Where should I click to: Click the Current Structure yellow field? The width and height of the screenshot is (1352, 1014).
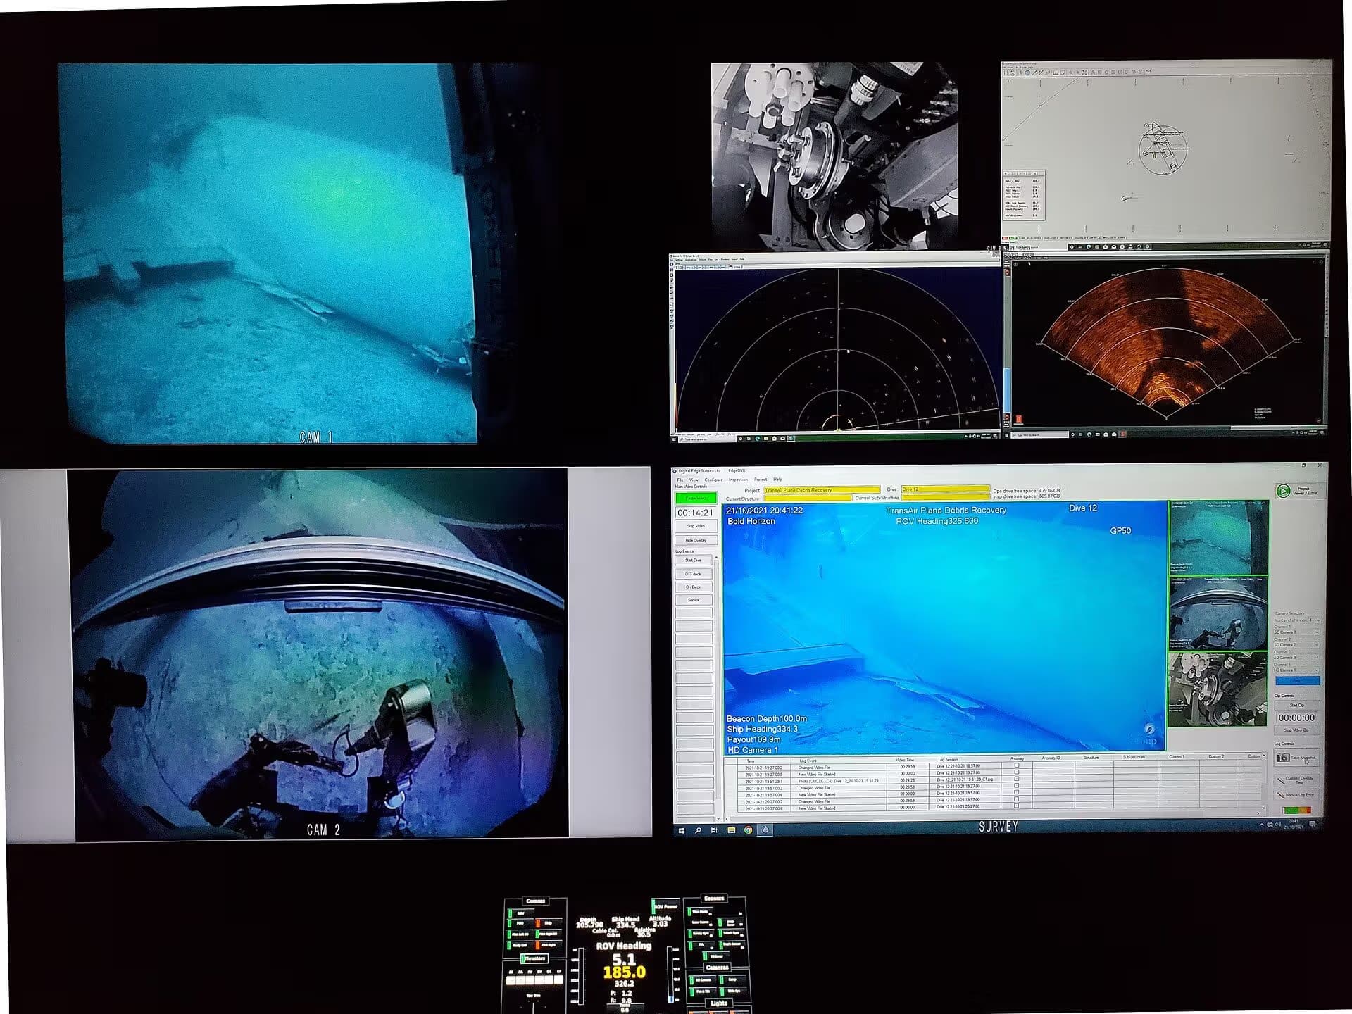point(808,499)
